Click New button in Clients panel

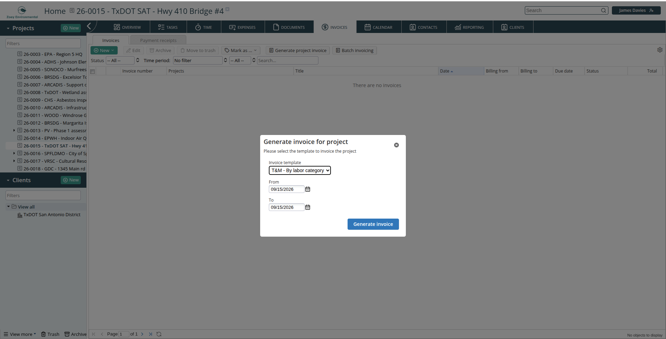(x=71, y=180)
